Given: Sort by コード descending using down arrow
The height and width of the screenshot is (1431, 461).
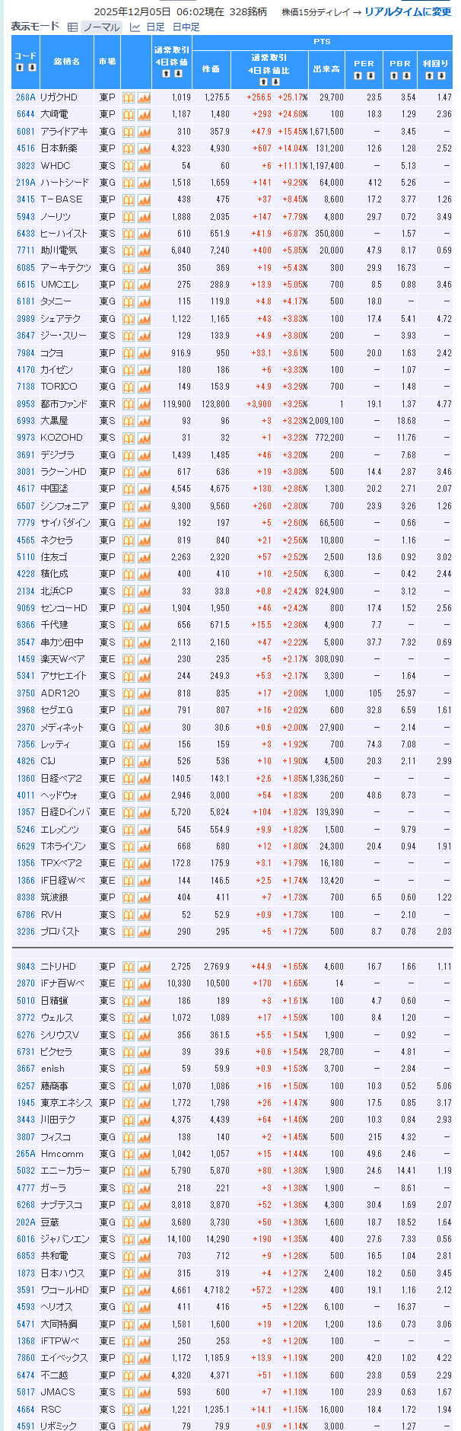Looking at the screenshot, I should (x=32, y=68).
